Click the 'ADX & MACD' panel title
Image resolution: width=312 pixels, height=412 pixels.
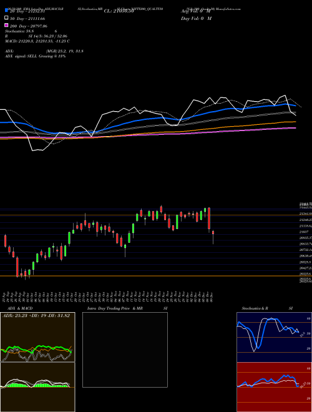click(20, 308)
